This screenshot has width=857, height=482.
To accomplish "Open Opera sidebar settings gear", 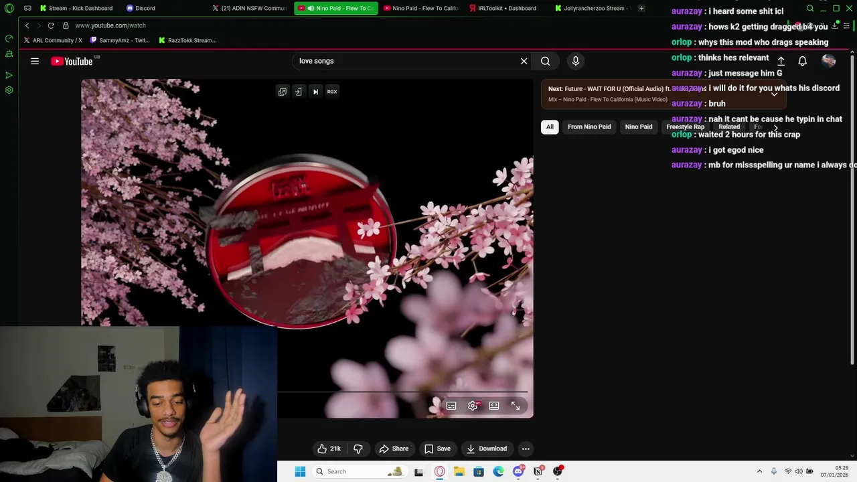I will point(9,90).
